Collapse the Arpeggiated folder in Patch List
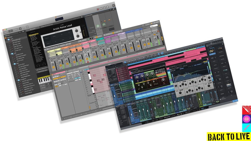 point(17,80)
